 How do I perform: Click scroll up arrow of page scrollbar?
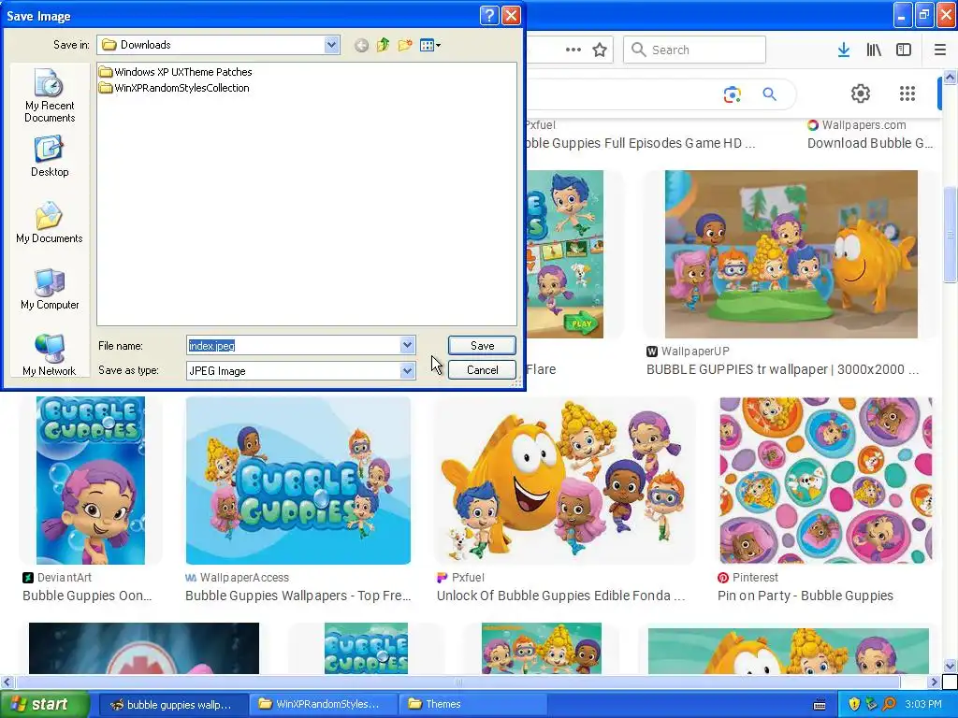(x=950, y=77)
